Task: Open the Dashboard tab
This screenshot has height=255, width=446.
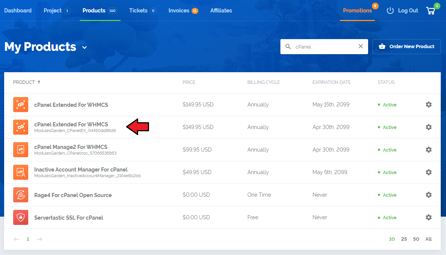Action: pyautogui.click(x=18, y=11)
